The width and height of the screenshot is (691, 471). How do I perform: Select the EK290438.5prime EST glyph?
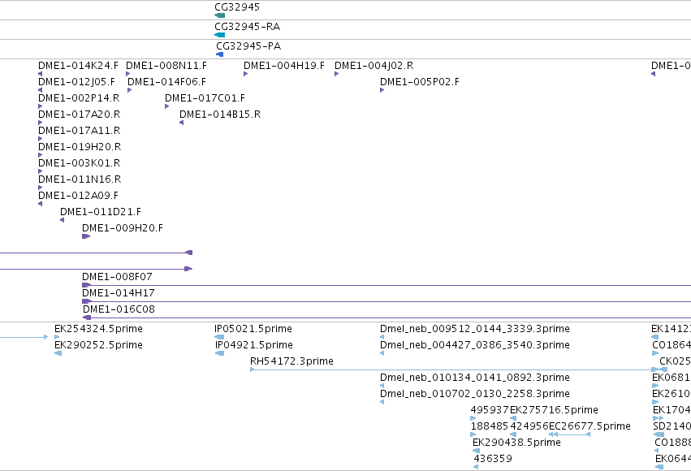[x=476, y=451]
